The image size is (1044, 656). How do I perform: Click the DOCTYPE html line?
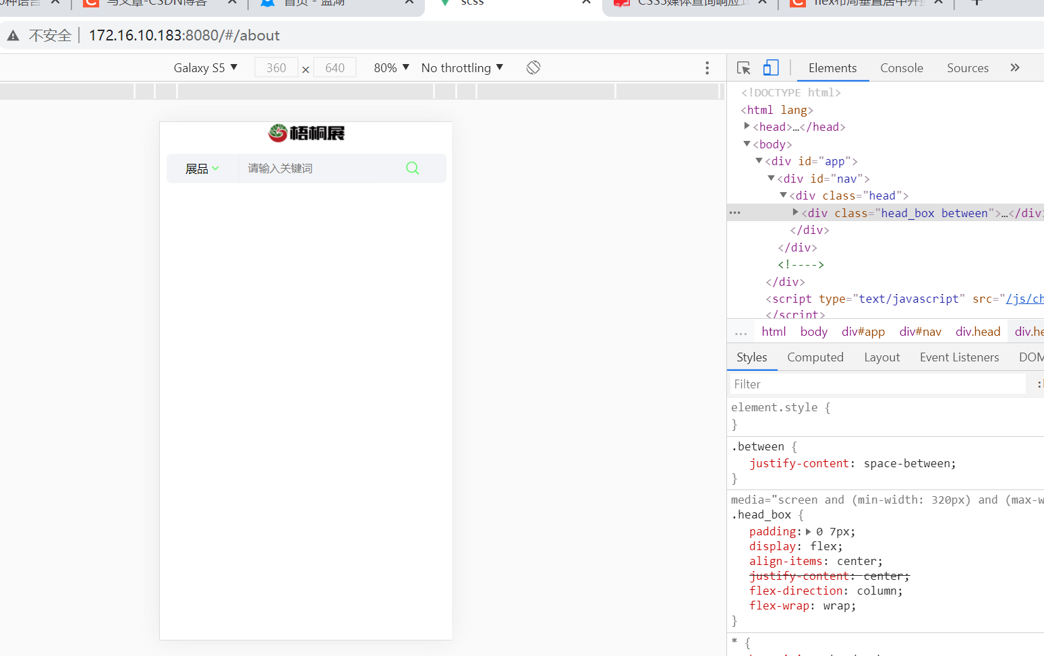click(791, 92)
